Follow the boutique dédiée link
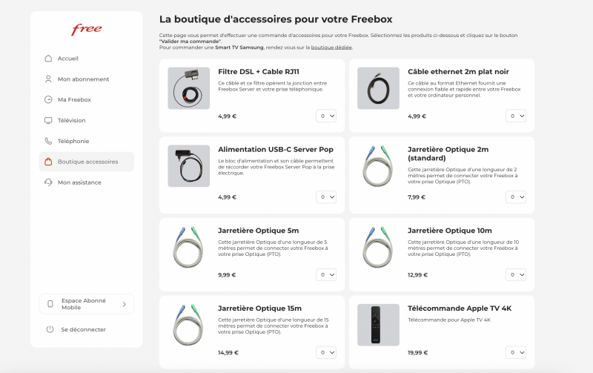 point(331,47)
